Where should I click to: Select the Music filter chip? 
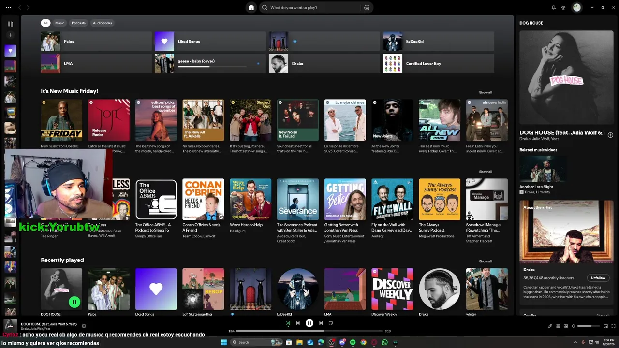(59, 23)
